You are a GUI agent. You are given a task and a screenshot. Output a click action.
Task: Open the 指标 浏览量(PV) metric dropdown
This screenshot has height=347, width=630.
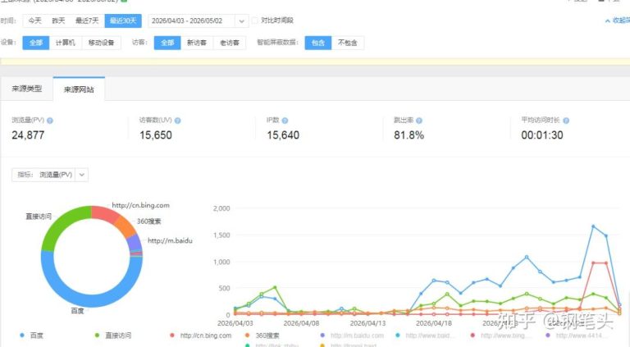tap(50, 175)
